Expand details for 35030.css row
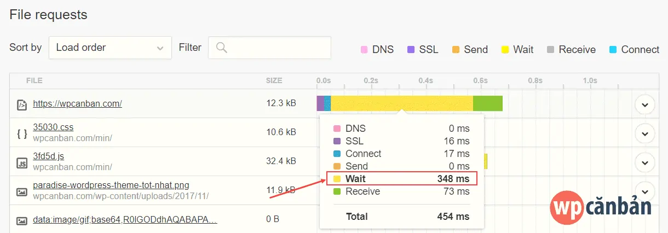This screenshot has width=668, height=233. click(x=645, y=133)
